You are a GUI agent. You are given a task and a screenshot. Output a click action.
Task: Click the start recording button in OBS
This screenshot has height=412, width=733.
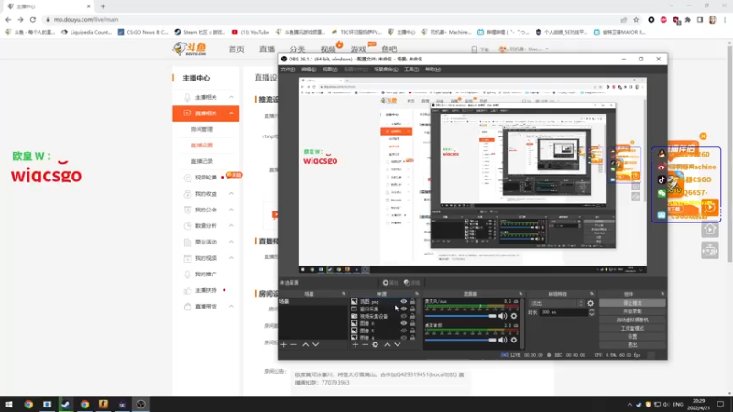pos(632,311)
